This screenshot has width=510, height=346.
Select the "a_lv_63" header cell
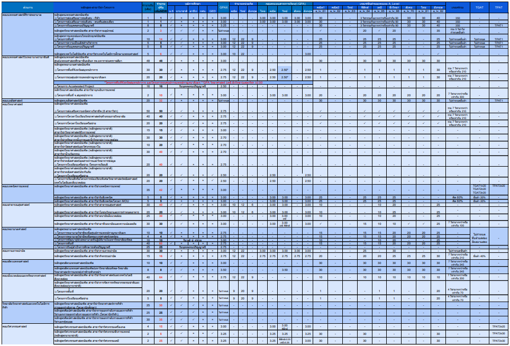coord(350,11)
